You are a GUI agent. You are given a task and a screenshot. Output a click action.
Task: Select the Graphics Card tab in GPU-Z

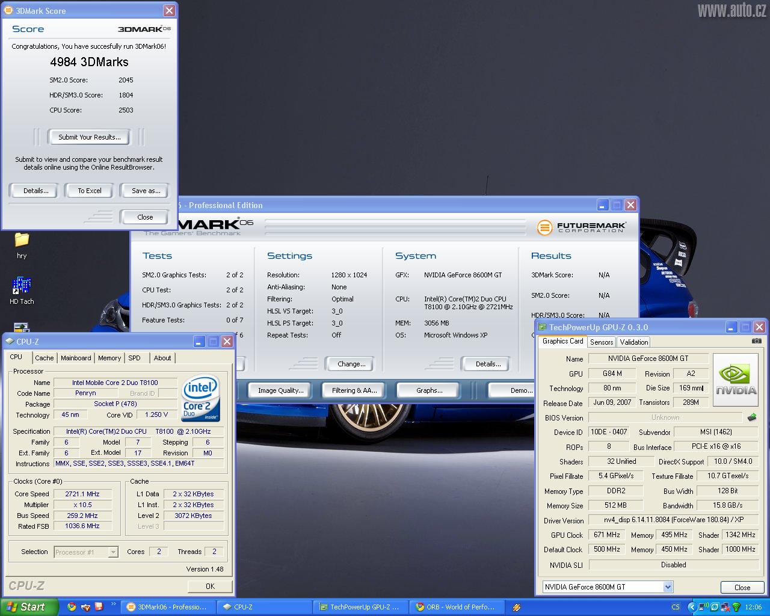coord(563,341)
